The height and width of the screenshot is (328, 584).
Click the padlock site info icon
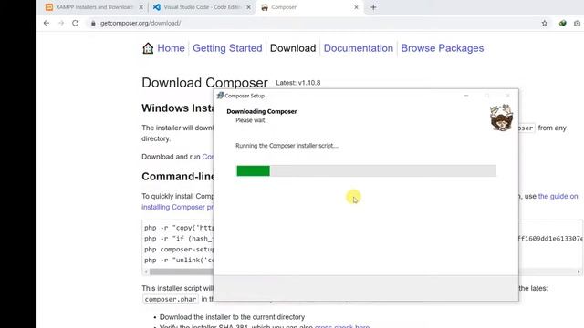[93, 23]
